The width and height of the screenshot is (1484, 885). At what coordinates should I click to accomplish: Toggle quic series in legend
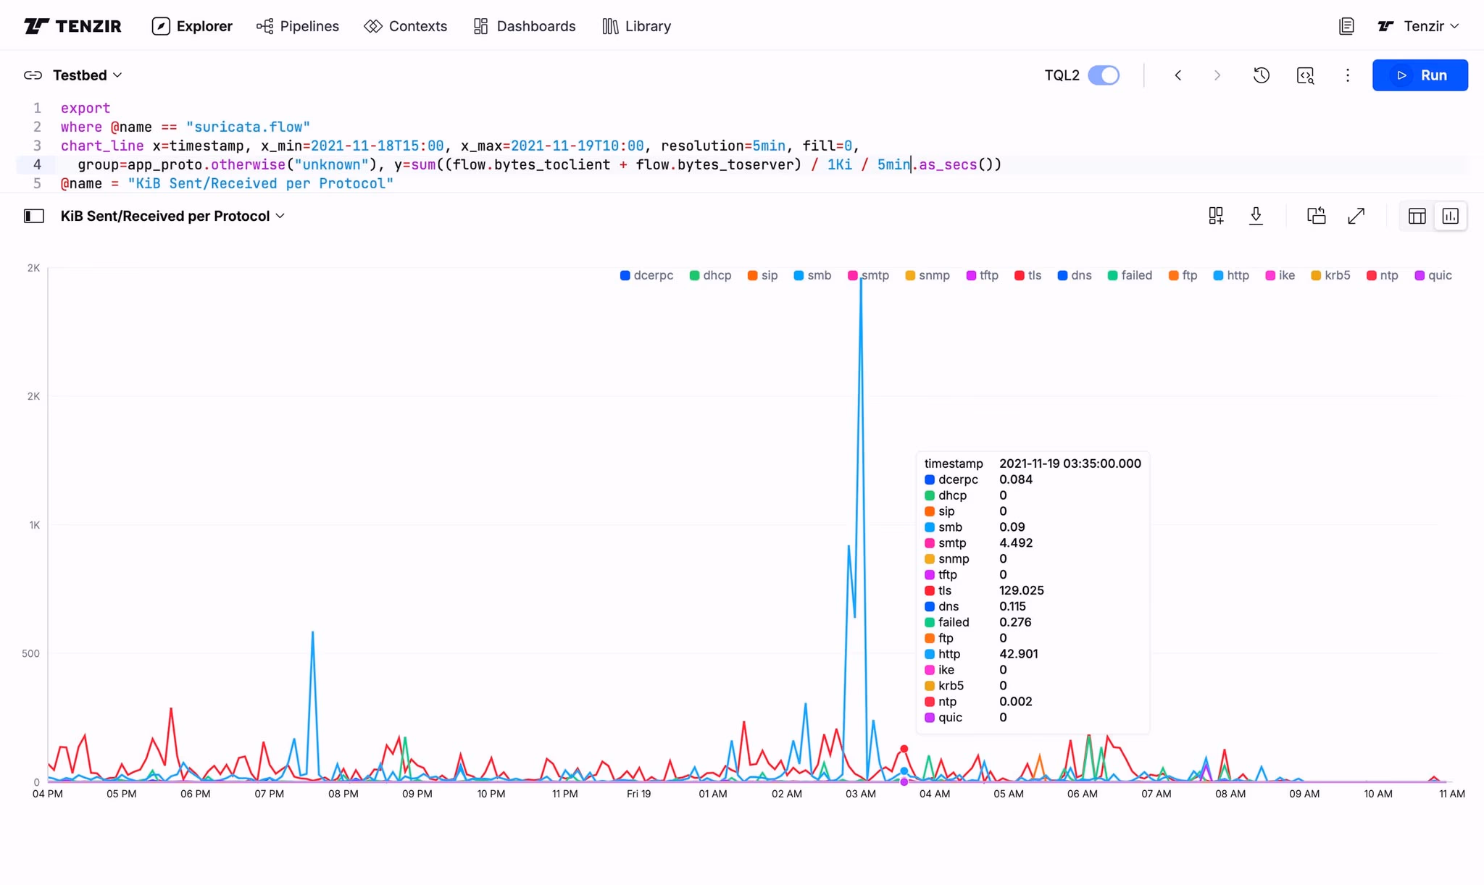click(1433, 275)
